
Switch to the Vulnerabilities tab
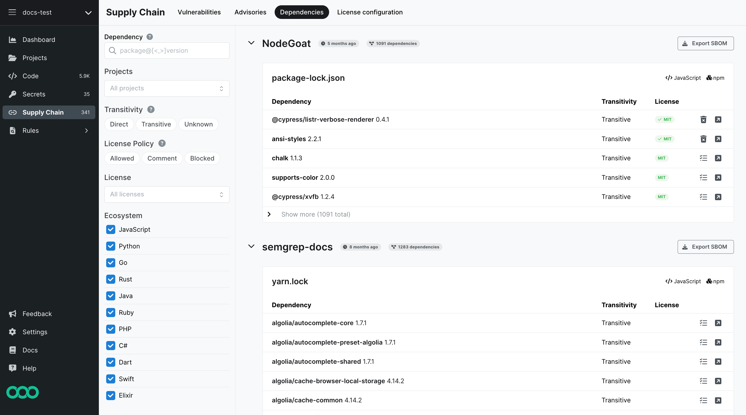pos(199,12)
